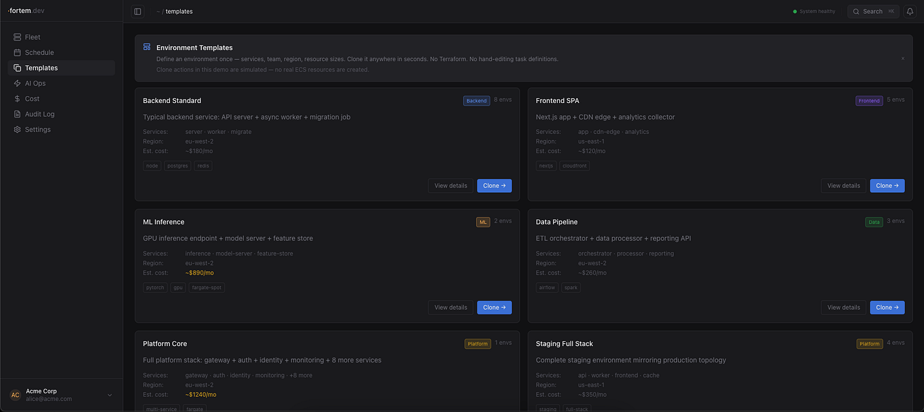
Task: Click the Audit Log clipboard icon
Action: pos(17,114)
